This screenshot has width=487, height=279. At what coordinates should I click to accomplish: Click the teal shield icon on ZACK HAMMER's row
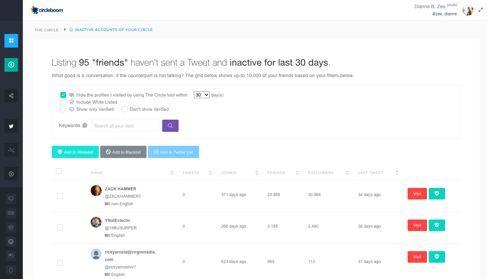pyautogui.click(x=437, y=193)
